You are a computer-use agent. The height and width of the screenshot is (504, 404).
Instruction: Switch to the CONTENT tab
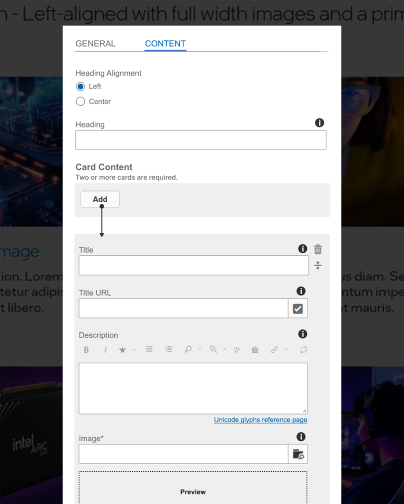(165, 44)
